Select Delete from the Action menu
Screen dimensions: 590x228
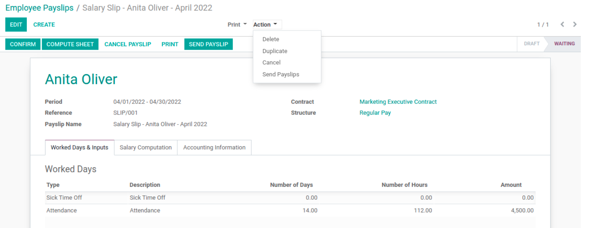pos(271,39)
